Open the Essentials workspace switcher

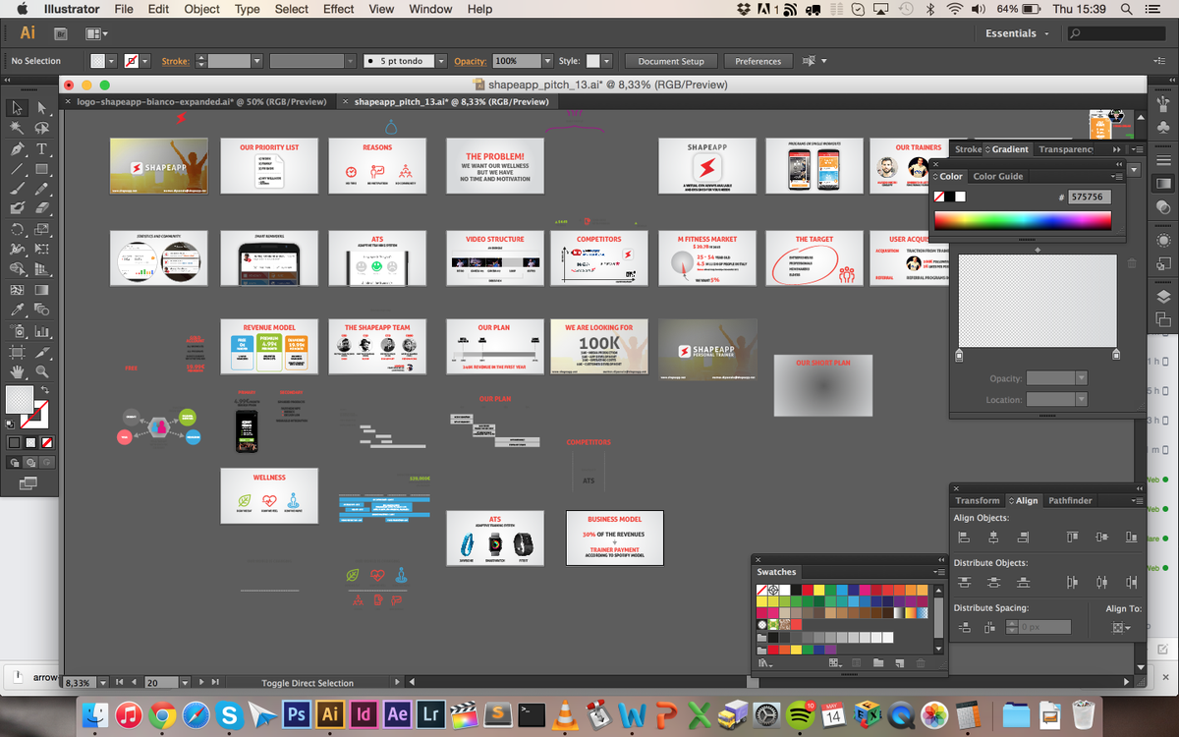pos(1018,33)
